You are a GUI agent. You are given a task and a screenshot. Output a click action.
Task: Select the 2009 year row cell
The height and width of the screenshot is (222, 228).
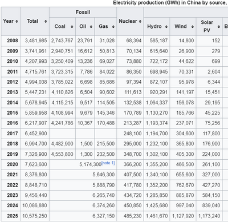click(x=11, y=51)
